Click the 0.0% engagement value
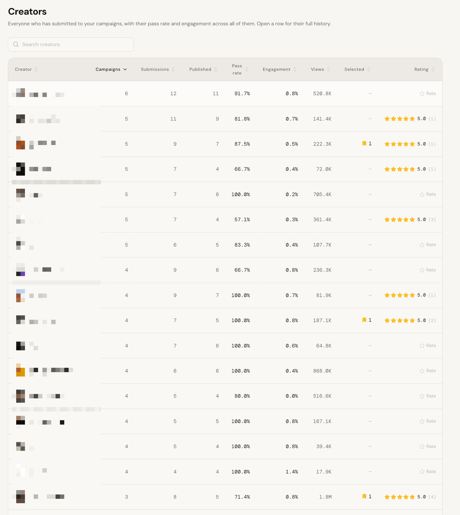The image size is (460, 515). [292, 396]
